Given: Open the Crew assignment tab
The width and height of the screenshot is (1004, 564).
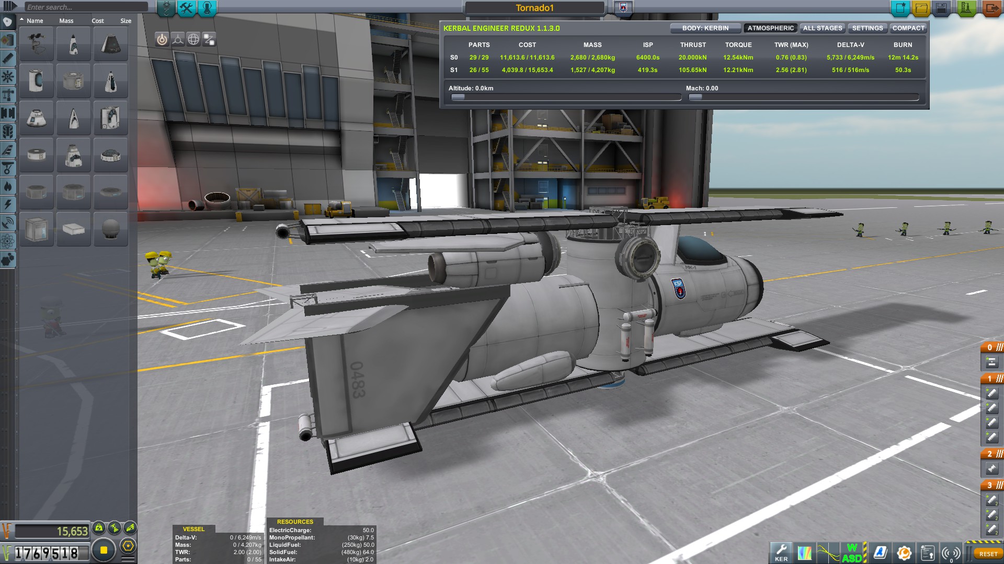Looking at the screenshot, I should click(207, 8).
